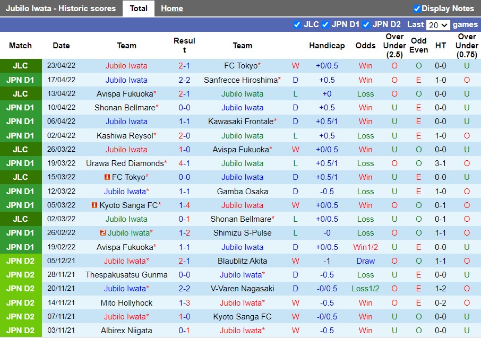Click the JPN D1 label in the 17/04/22 row
The image size is (481, 338).
tap(21, 80)
